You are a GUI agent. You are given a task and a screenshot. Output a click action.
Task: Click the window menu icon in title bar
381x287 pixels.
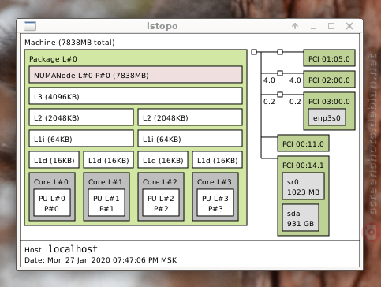click(30, 26)
